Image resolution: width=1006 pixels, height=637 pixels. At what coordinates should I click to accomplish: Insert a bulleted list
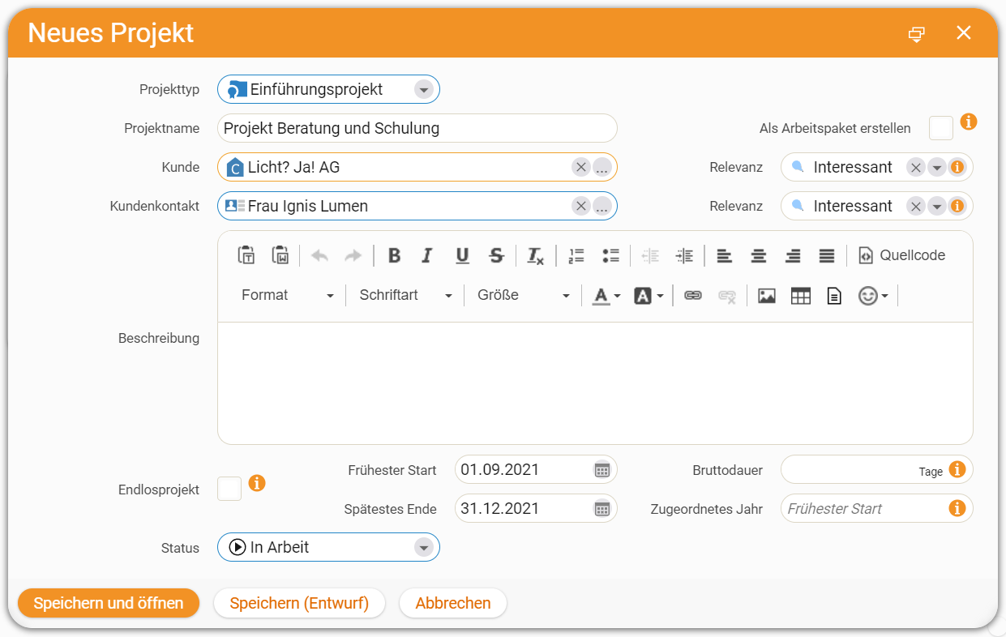click(x=610, y=255)
